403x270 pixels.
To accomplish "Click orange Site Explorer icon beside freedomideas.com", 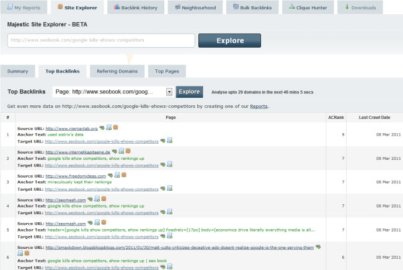I will tap(124, 175).
